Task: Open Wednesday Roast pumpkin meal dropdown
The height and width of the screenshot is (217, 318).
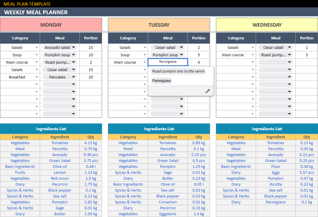Action: 289,55
